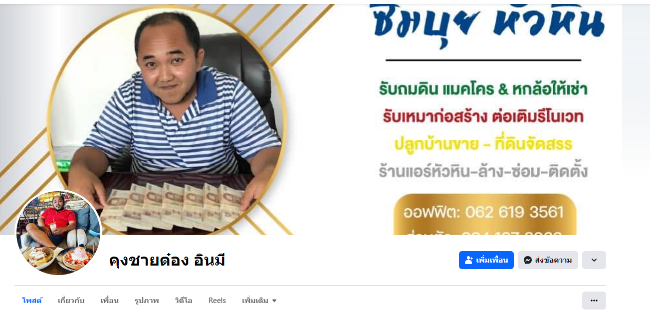Click the Messenger icon in message button

(528, 260)
